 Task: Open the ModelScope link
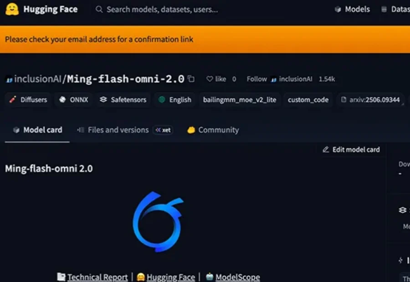tap(237, 277)
